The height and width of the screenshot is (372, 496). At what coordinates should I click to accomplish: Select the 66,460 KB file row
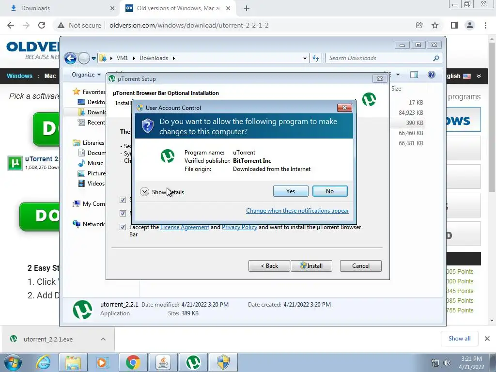[x=411, y=133]
